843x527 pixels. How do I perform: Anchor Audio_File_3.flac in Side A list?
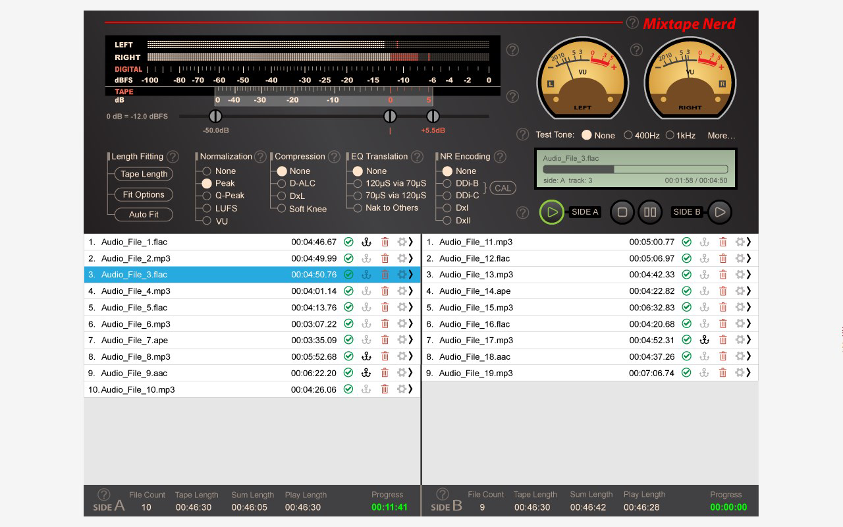(366, 274)
